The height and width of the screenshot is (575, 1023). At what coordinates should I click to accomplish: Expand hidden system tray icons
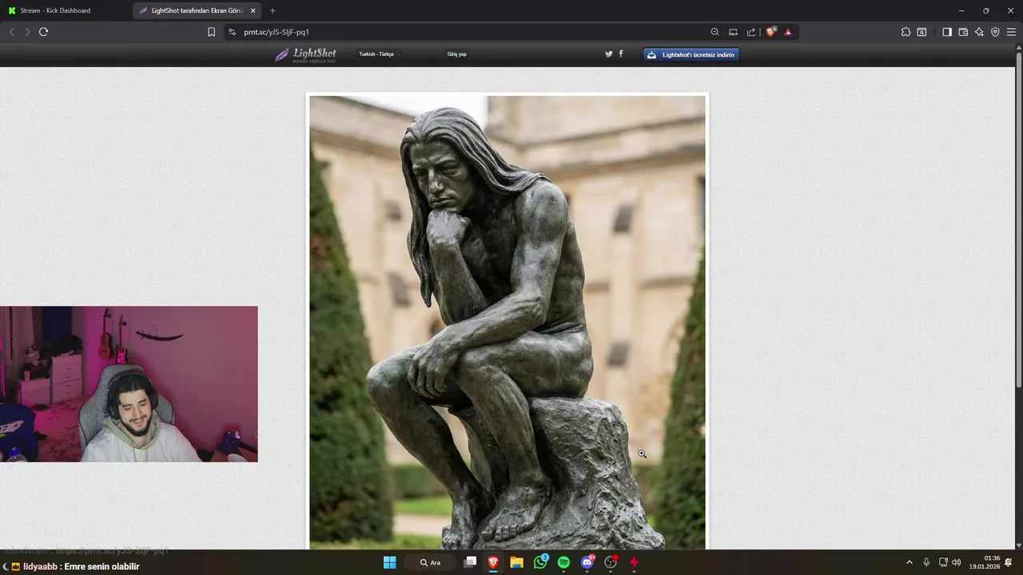pos(909,562)
